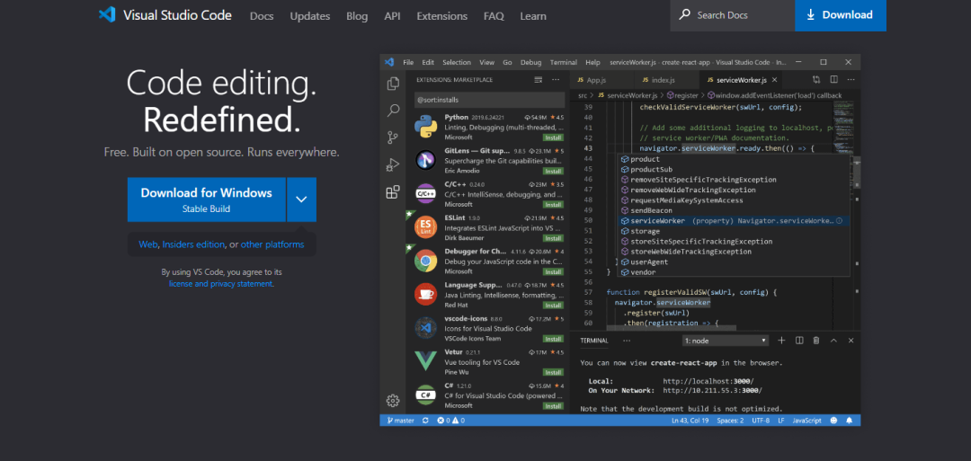Close the terminal panel with X
Image resolution: width=971 pixels, height=461 pixels.
[x=851, y=341]
